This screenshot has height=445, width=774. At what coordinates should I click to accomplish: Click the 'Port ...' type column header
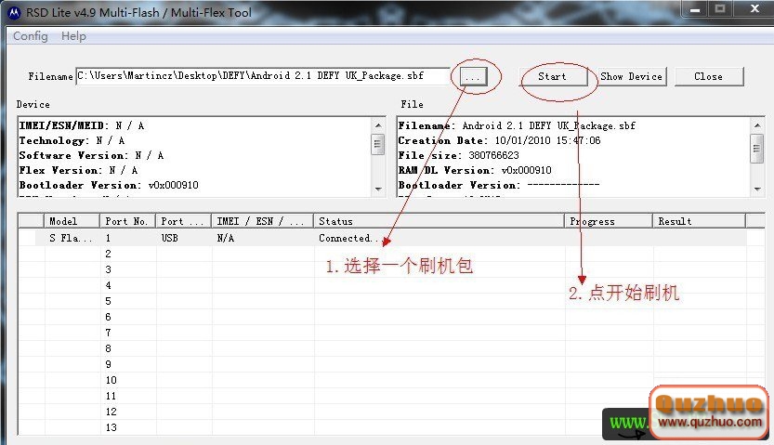pyautogui.click(x=184, y=221)
